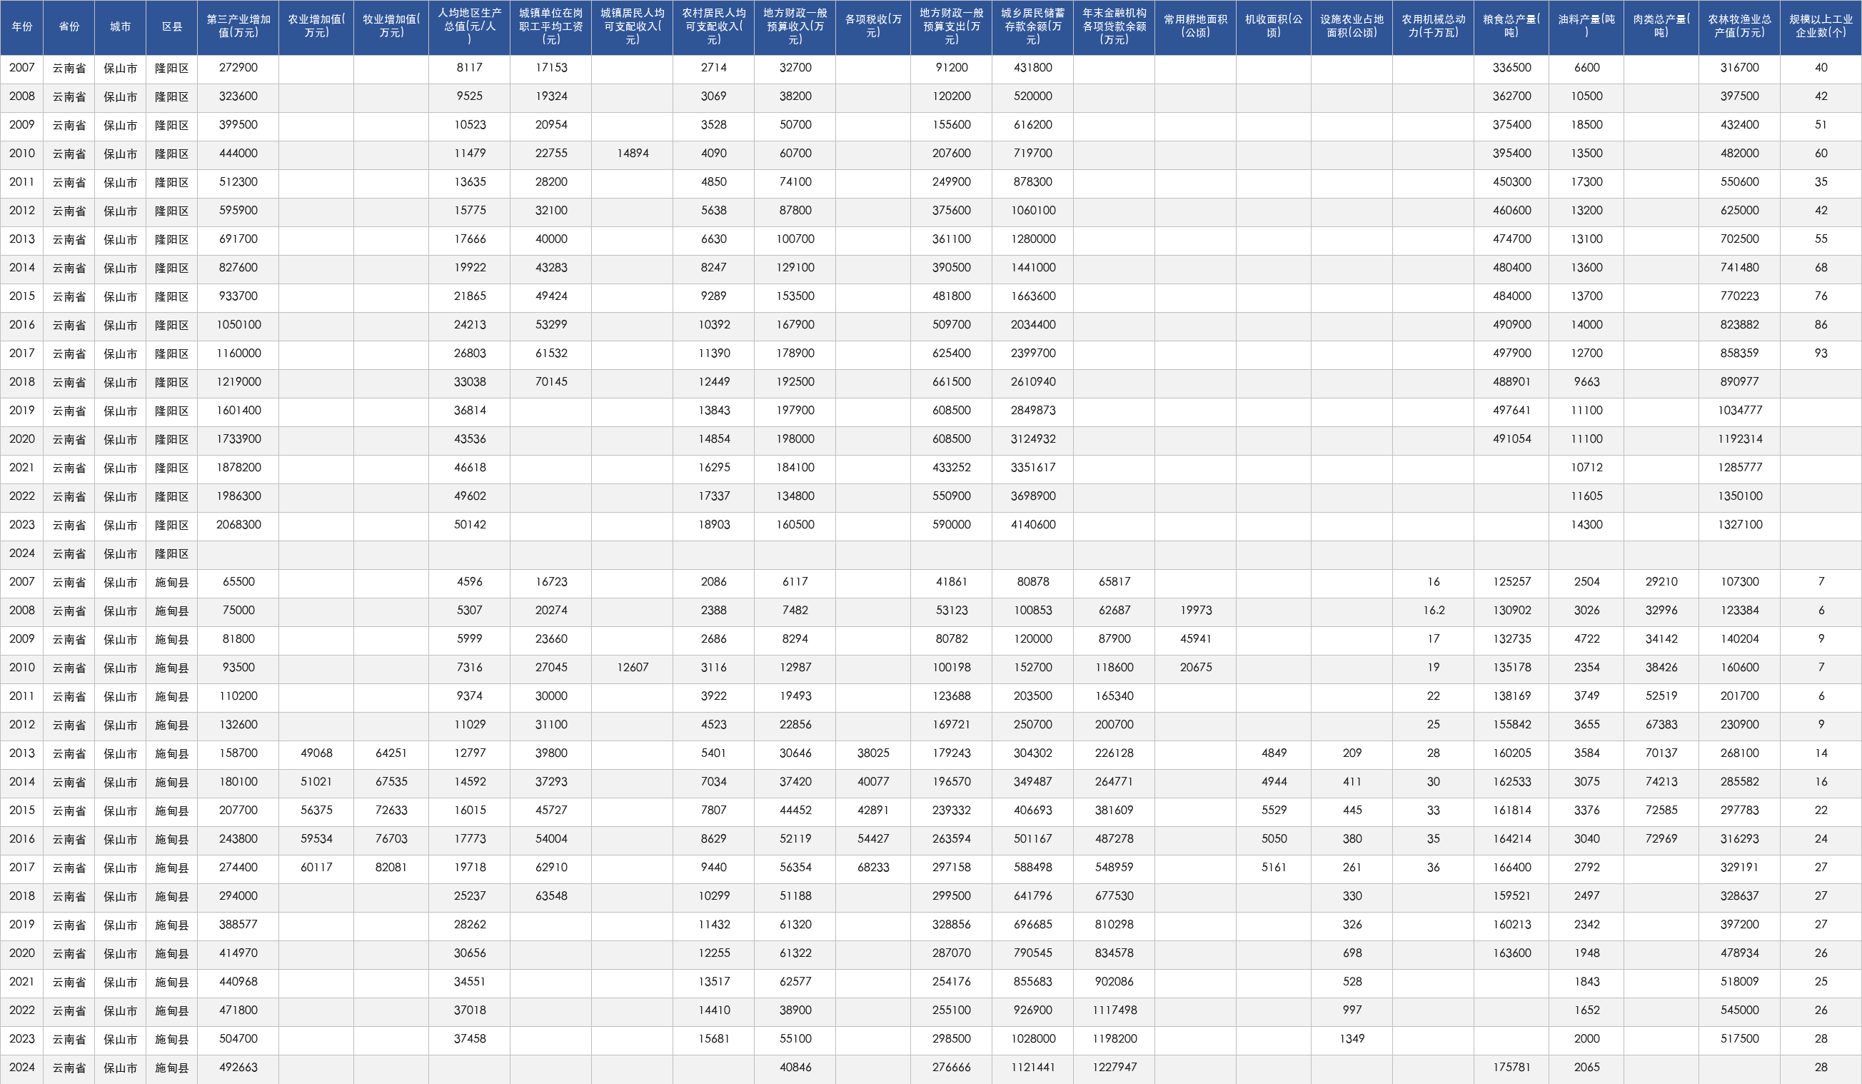Image resolution: width=1862 pixels, height=1084 pixels.
Task: Select the 2013 施甸县 agriculture value 49068
Action: click(316, 753)
